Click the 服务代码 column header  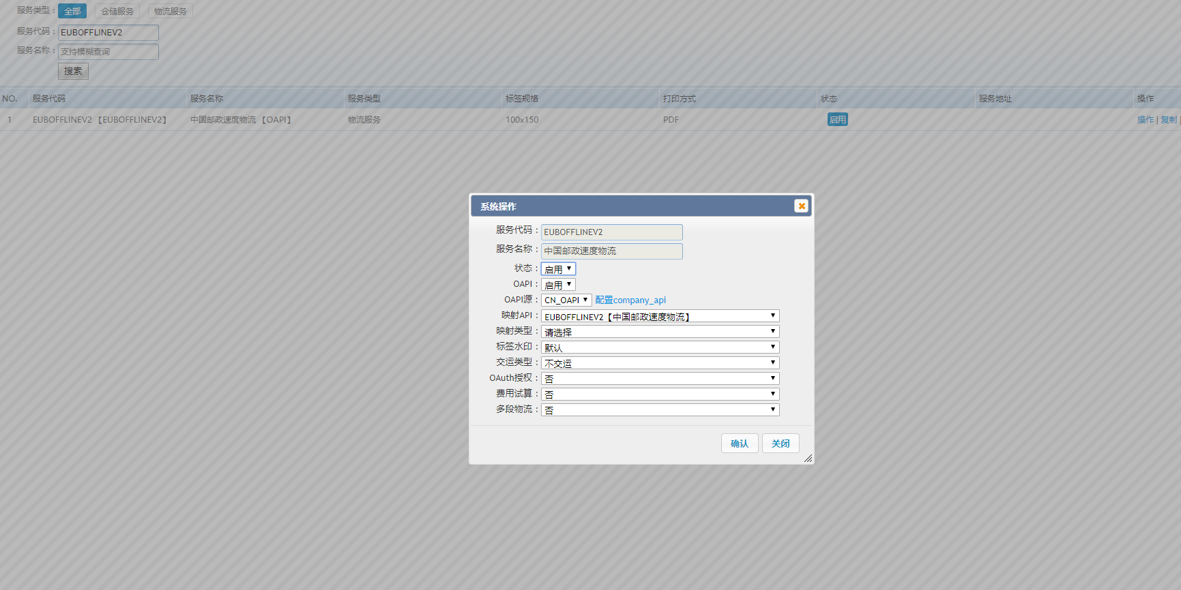[x=49, y=99]
